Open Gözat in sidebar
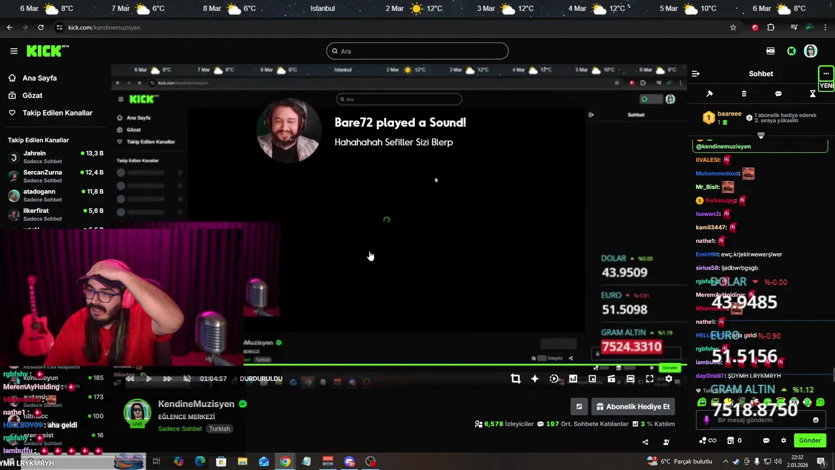The image size is (835, 470). 33,95
